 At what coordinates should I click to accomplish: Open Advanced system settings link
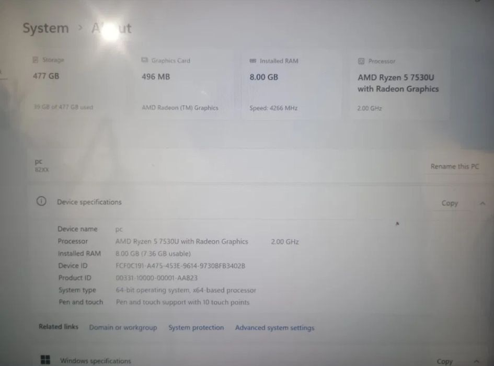(x=275, y=328)
